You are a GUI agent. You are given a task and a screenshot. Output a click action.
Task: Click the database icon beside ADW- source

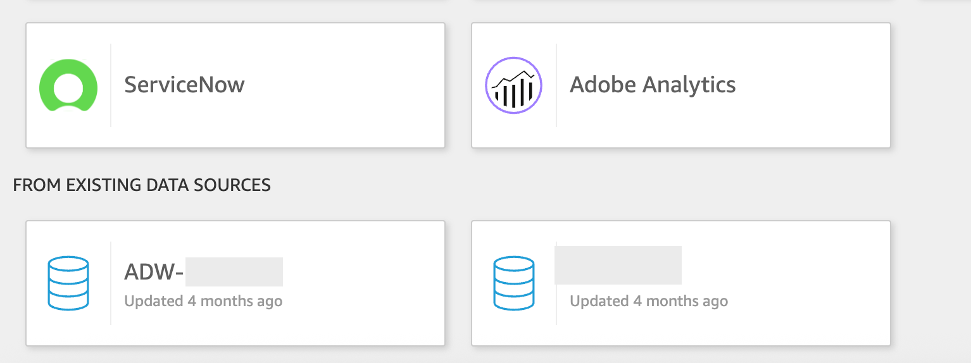coord(68,283)
